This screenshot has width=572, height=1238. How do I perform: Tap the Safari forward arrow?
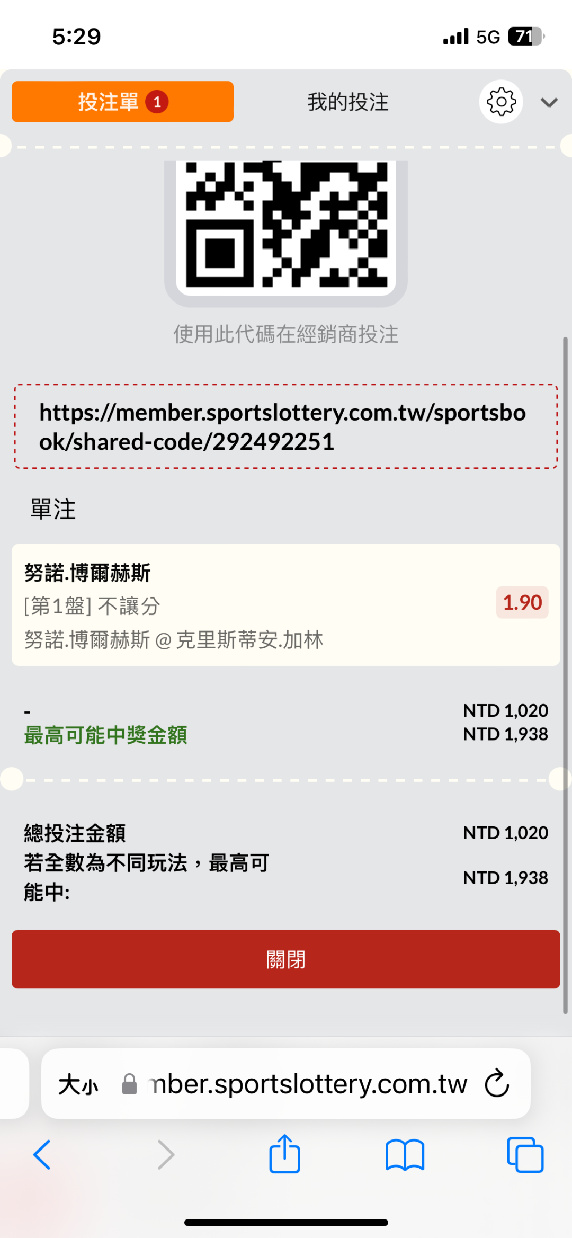click(166, 1155)
